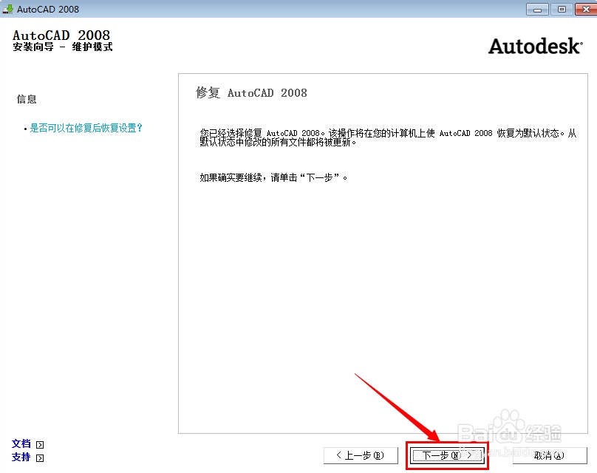Viewport: 597px width, 473px height.
Task: Click the 信息 section label
Action: coord(27,99)
